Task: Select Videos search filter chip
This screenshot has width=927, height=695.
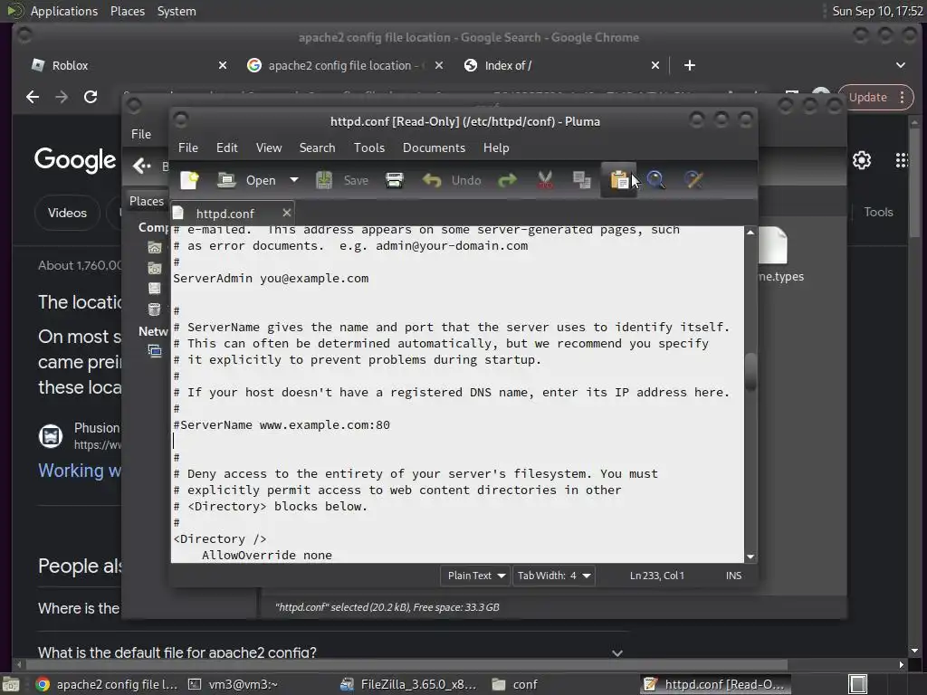Action: pos(67,213)
